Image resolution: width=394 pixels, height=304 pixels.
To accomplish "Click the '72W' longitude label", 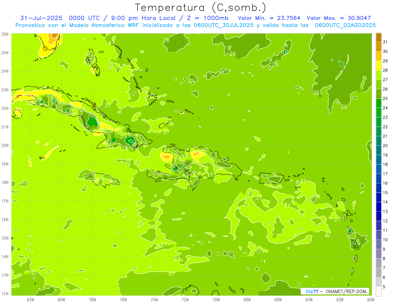I will 185,299.
